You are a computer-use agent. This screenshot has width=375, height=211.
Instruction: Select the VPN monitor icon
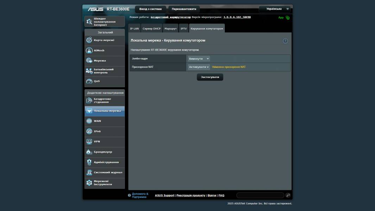click(x=89, y=141)
